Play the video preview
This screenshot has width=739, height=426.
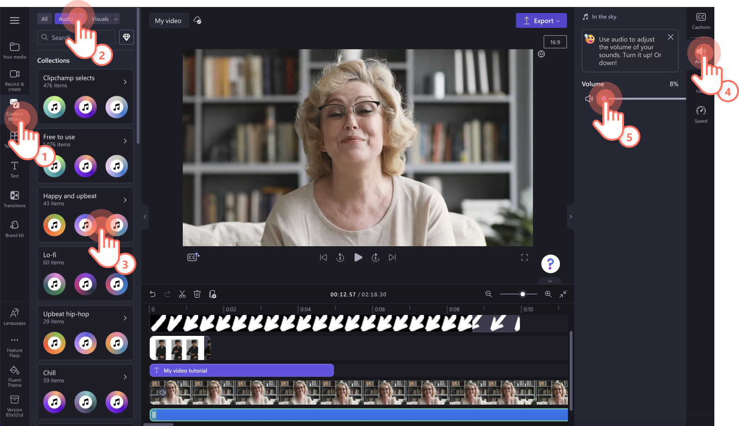(x=358, y=257)
